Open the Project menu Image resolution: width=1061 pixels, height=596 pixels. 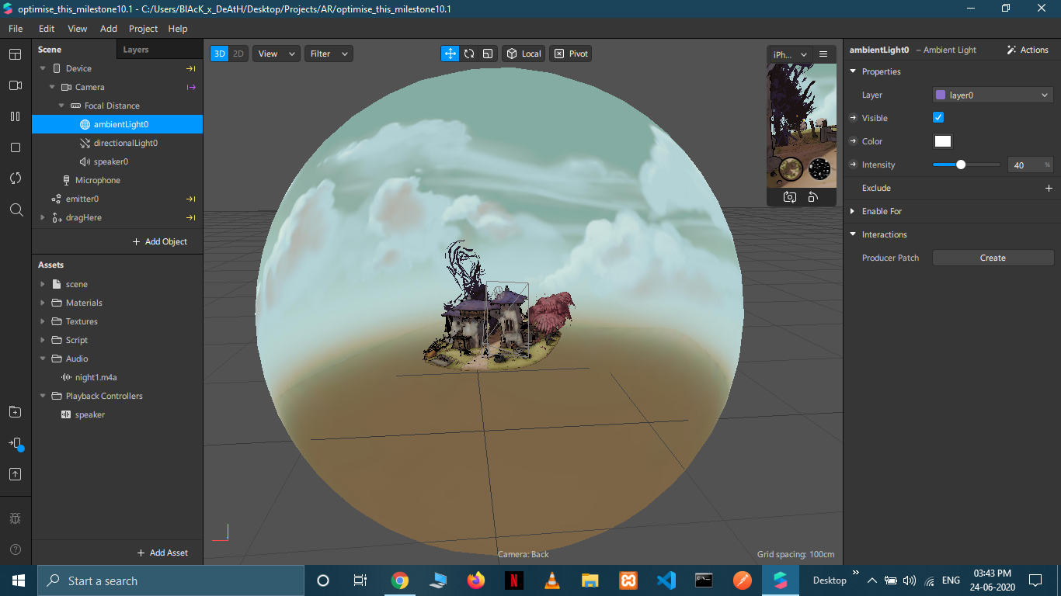(143, 29)
